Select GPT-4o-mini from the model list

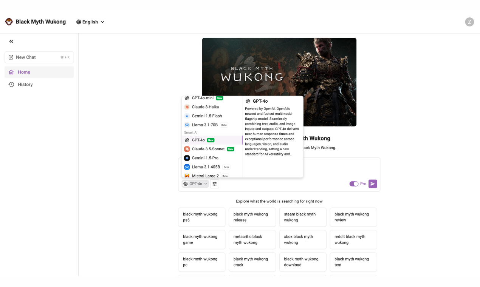(x=212, y=98)
